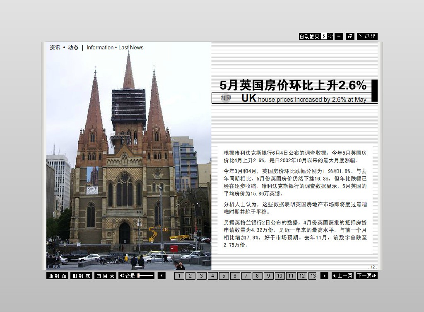
Task: Click the headline 5月英国房价环比上升2.6%
Action: (293, 85)
